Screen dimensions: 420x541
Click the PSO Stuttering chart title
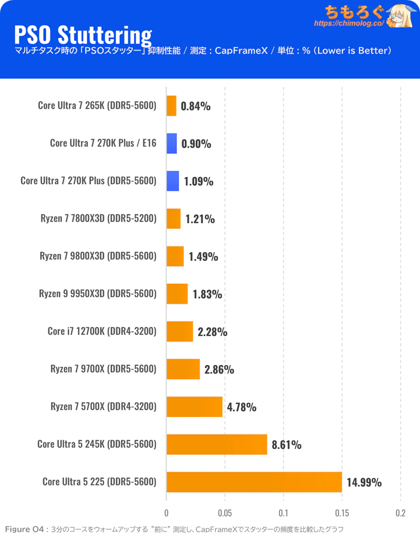(x=83, y=35)
